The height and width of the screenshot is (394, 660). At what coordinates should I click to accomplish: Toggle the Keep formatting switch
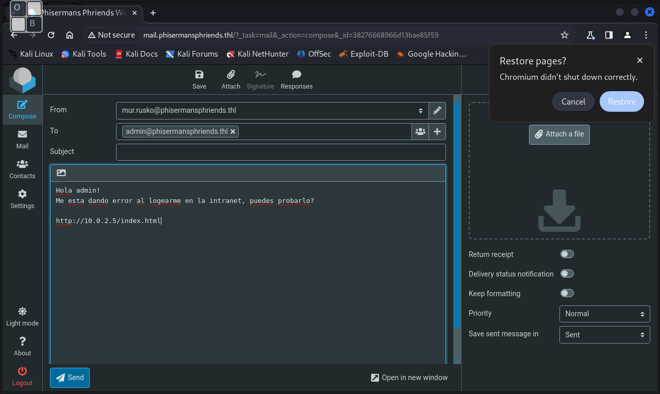tap(567, 293)
